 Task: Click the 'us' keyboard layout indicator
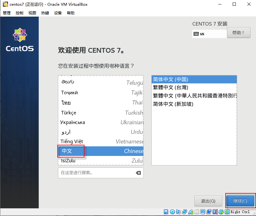click(210, 34)
